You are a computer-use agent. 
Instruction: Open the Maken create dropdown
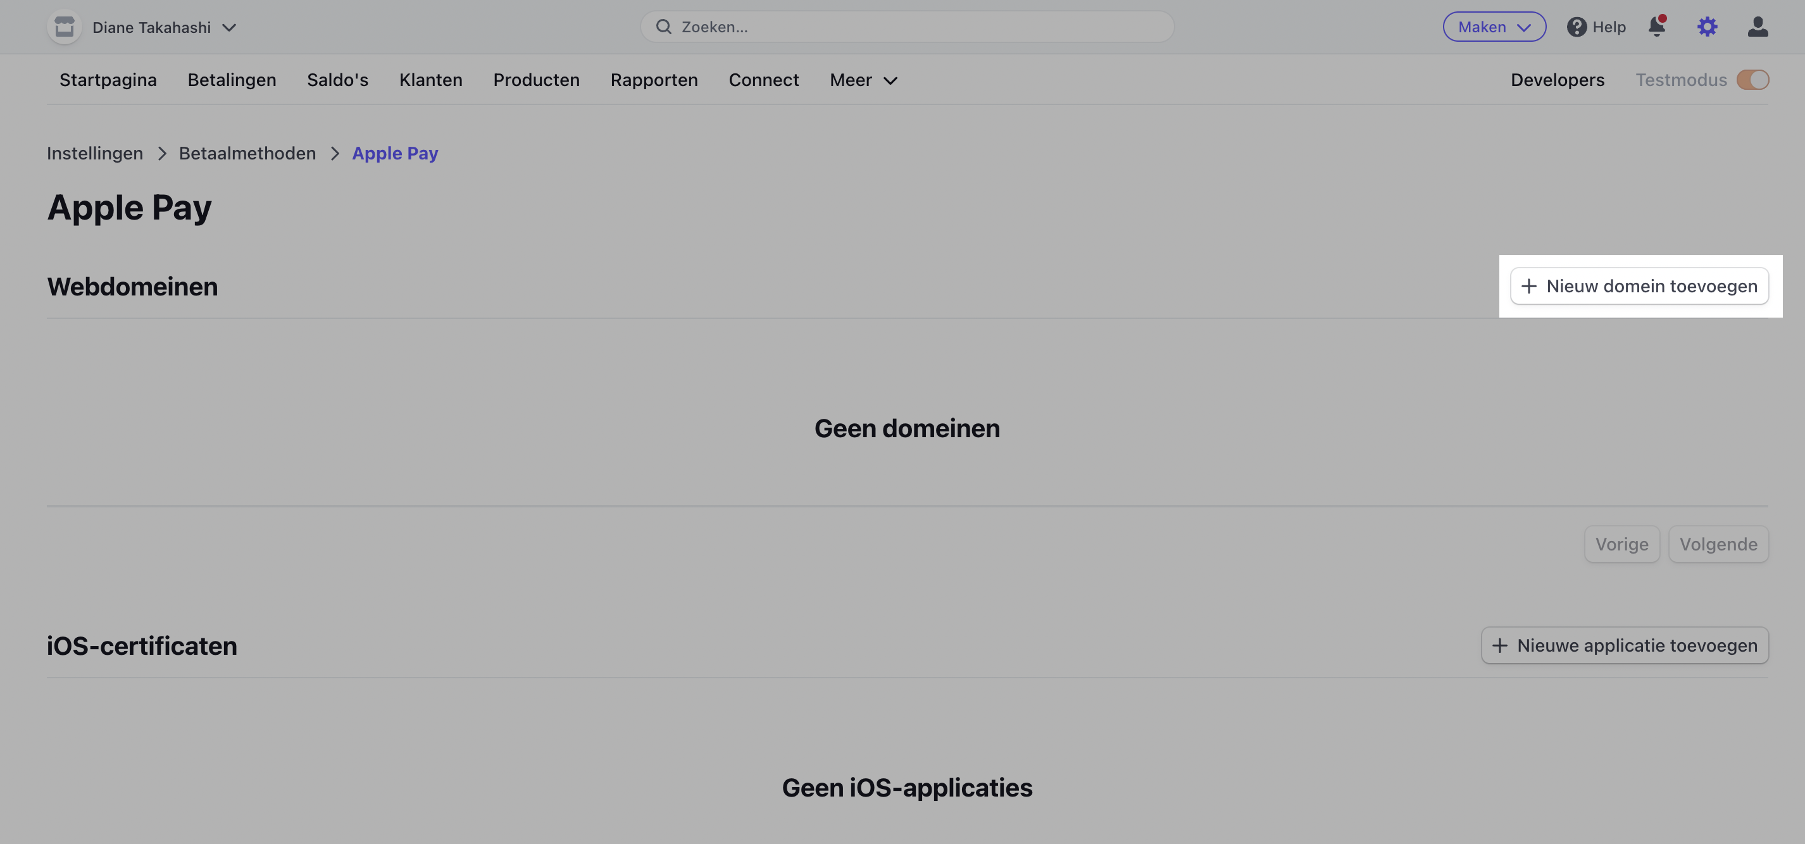[1494, 27]
